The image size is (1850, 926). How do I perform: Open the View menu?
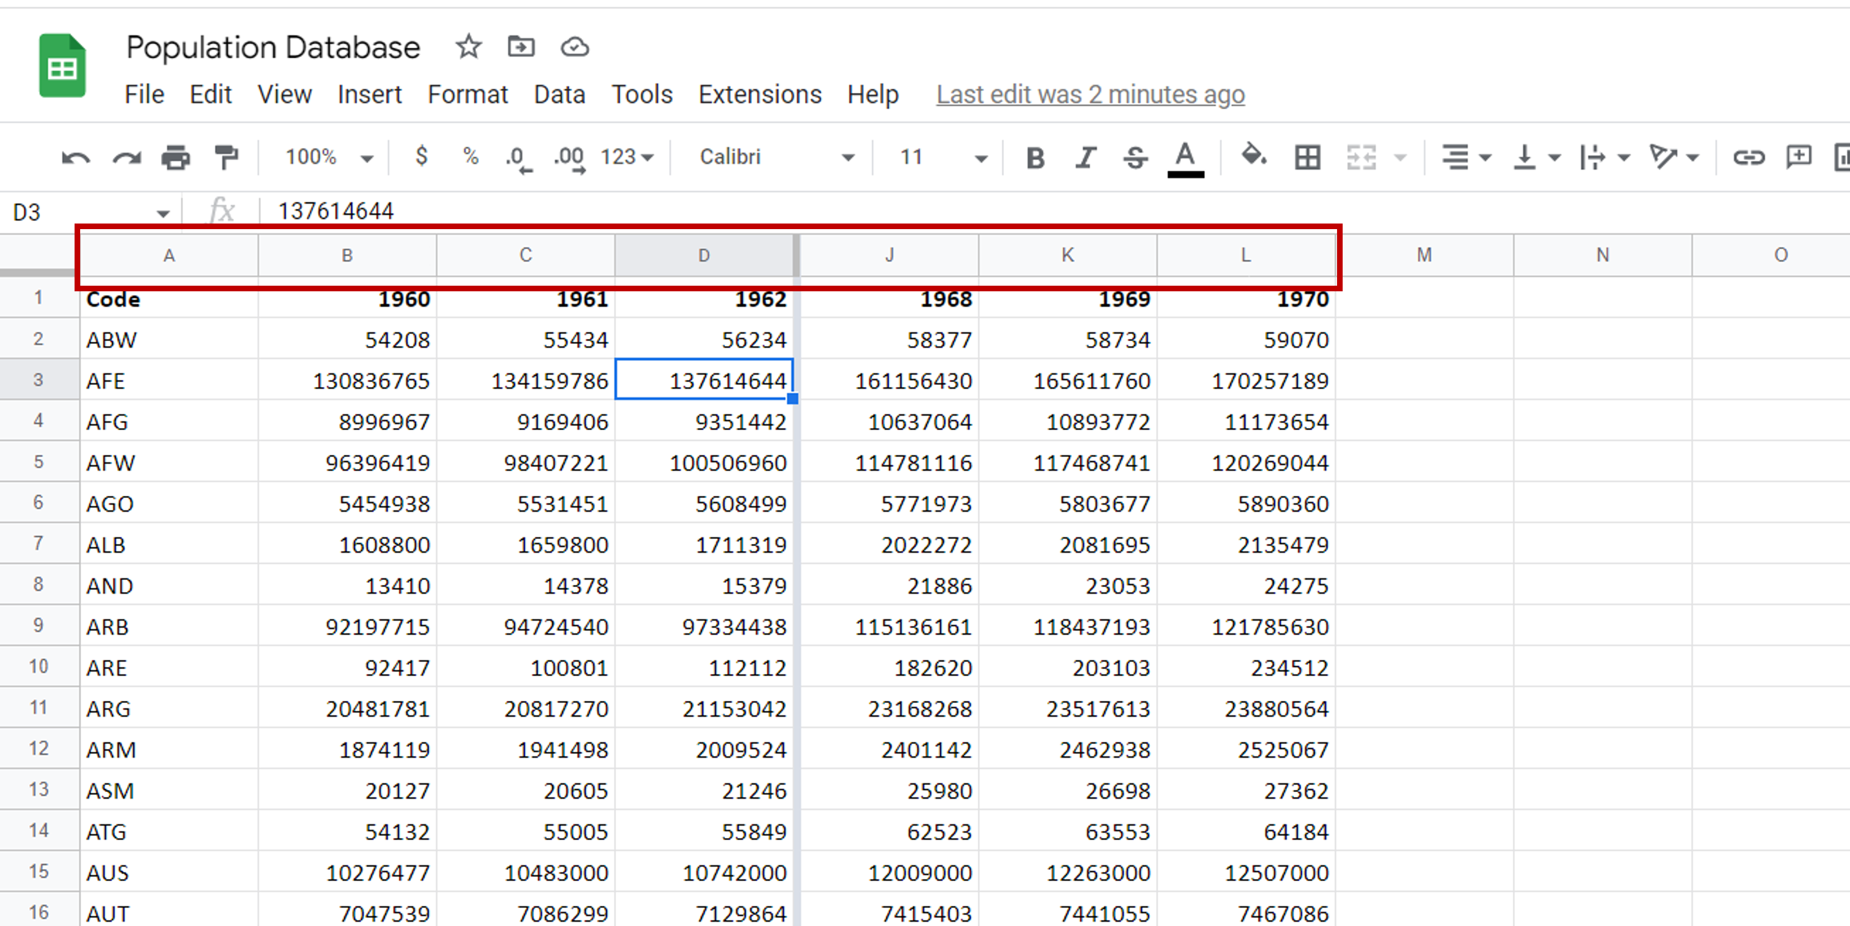(x=284, y=94)
